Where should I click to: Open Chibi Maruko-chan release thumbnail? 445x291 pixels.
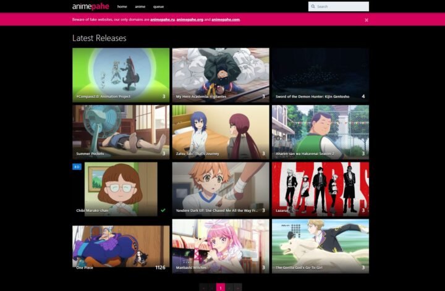(121, 189)
